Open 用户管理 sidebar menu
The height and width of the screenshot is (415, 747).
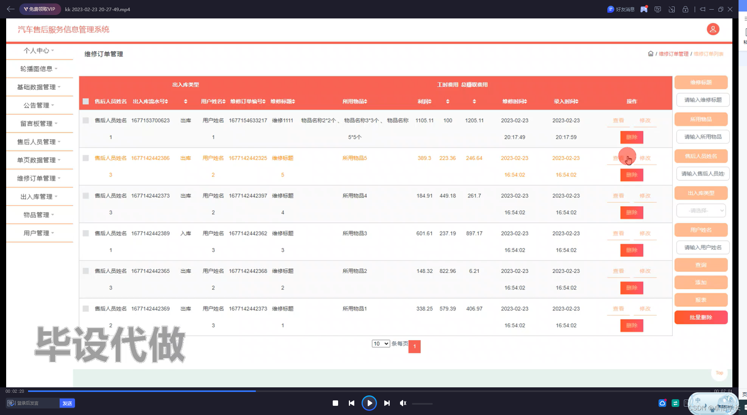pyautogui.click(x=39, y=233)
